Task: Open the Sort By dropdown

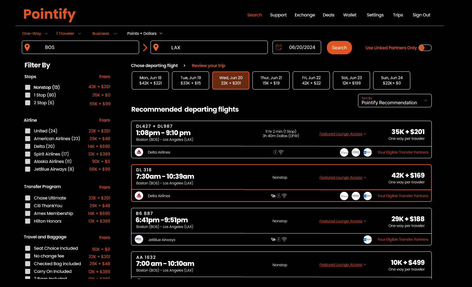Action: coord(395,100)
